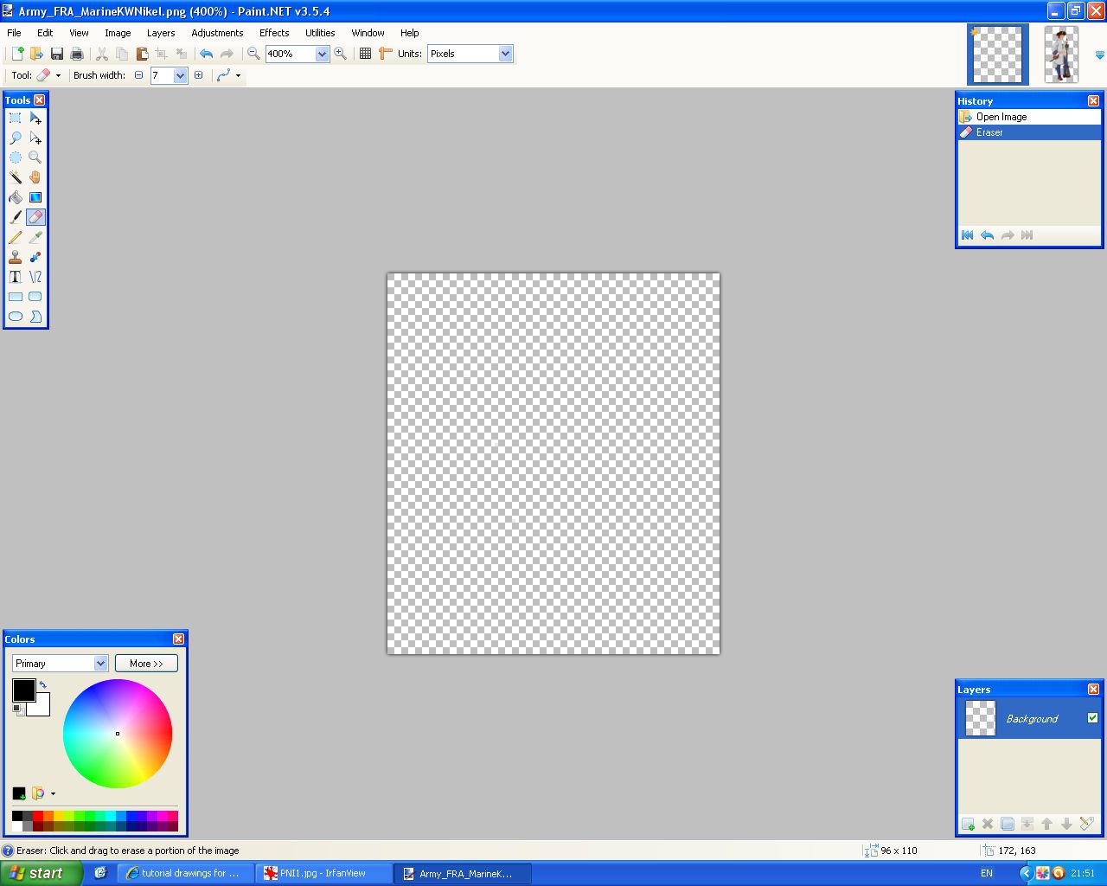This screenshot has height=886, width=1107.
Task: Expand the Units Pixels dropdown
Action: (505, 54)
